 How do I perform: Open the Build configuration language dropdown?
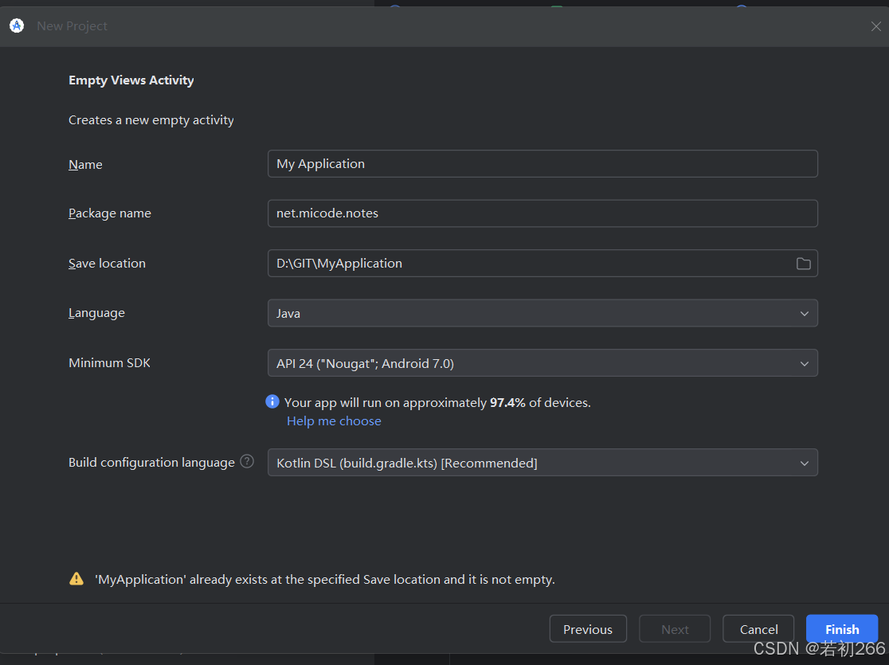click(542, 463)
